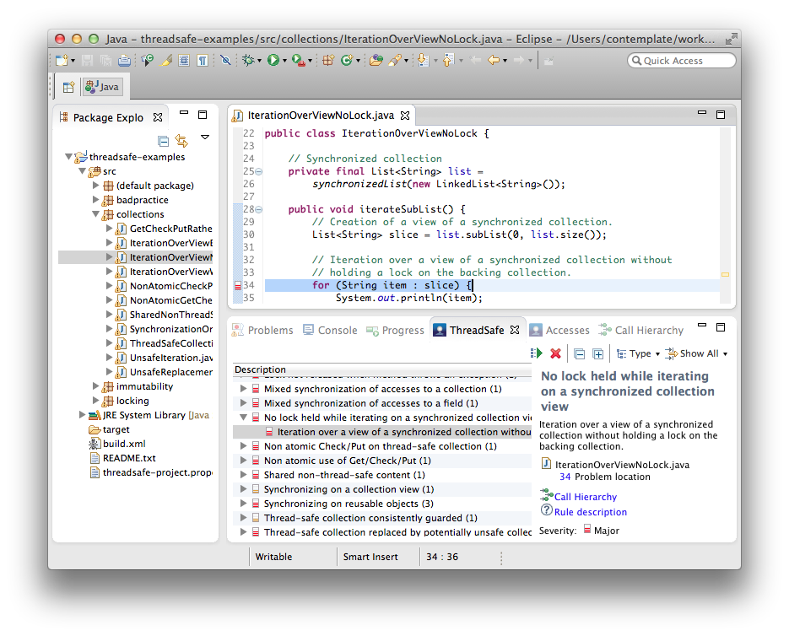Click the Open Perspective icon beside Java
Image resolution: width=789 pixels, height=636 pixels.
(x=68, y=87)
